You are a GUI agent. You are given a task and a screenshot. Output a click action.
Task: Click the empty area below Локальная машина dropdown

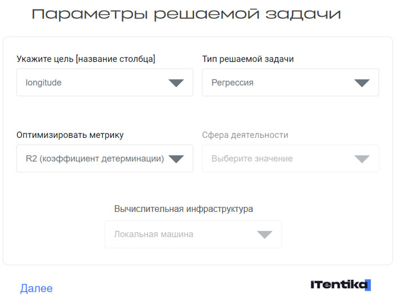(x=193, y=256)
